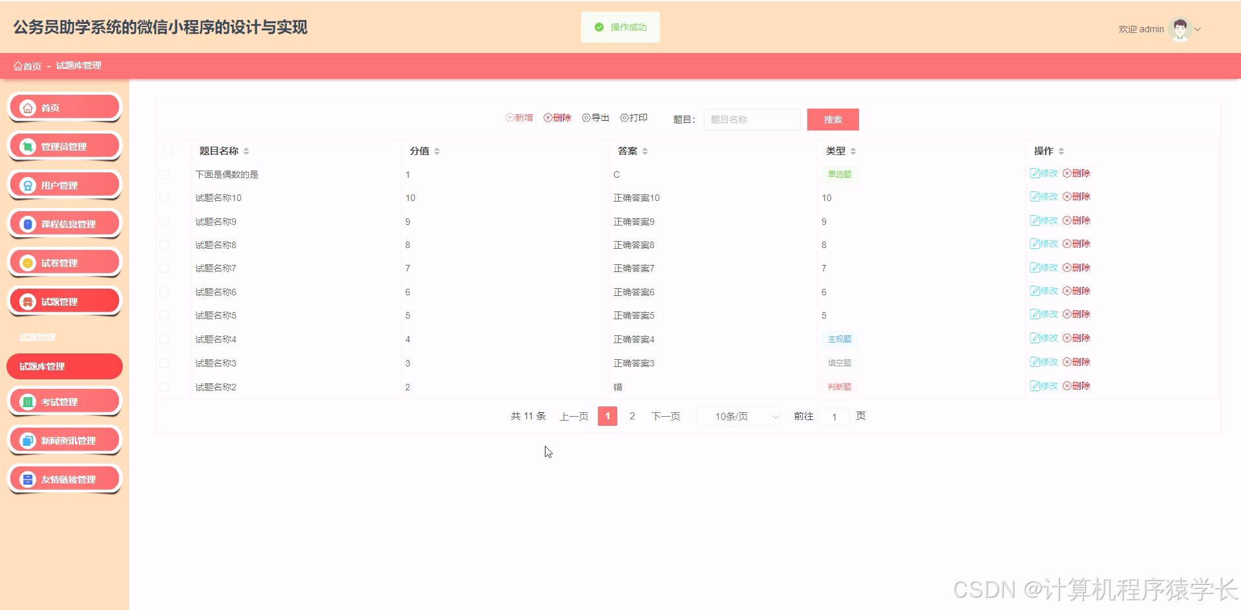1241x610 pixels.
Task: Open 试题库管理 under 试题管理 menu
Action: pos(64,366)
